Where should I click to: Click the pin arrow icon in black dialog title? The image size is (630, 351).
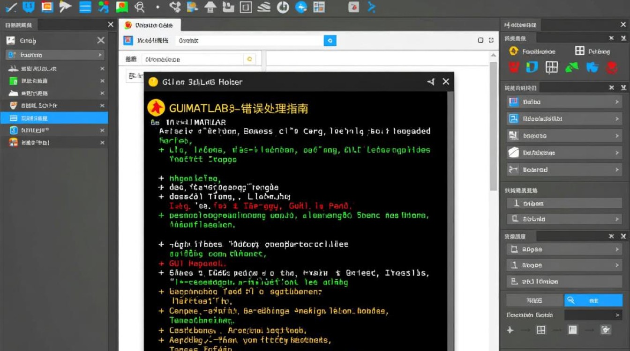(431, 82)
